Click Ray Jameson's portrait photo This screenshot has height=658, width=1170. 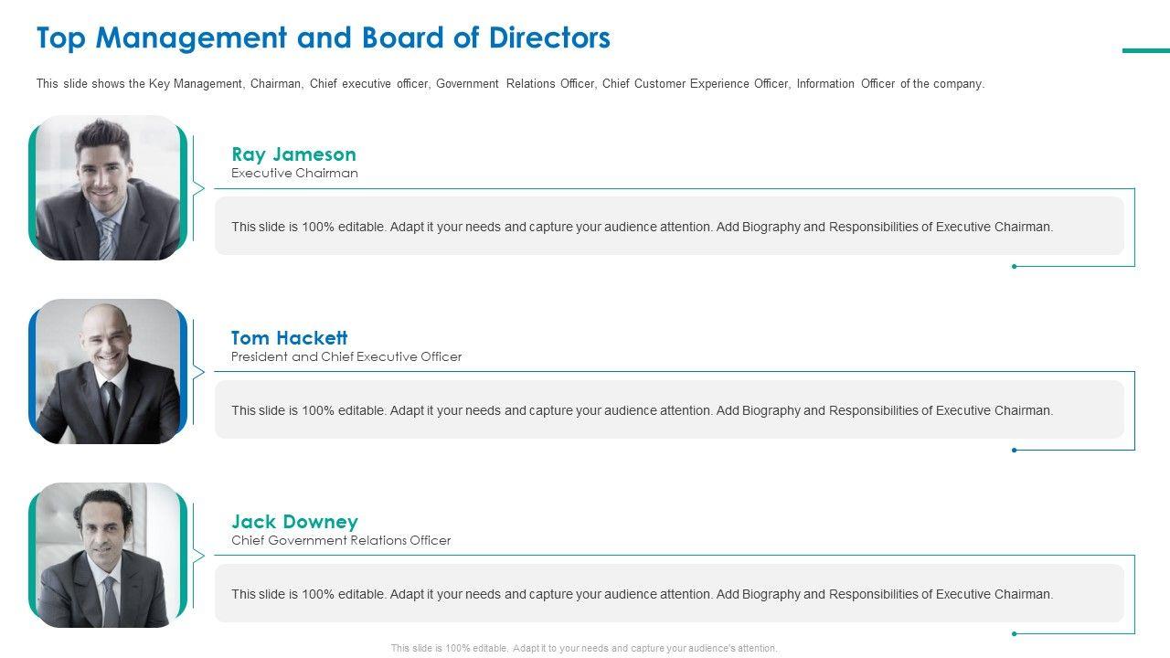(x=108, y=188)
